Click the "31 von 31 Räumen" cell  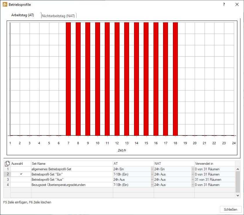click(215, 180)
